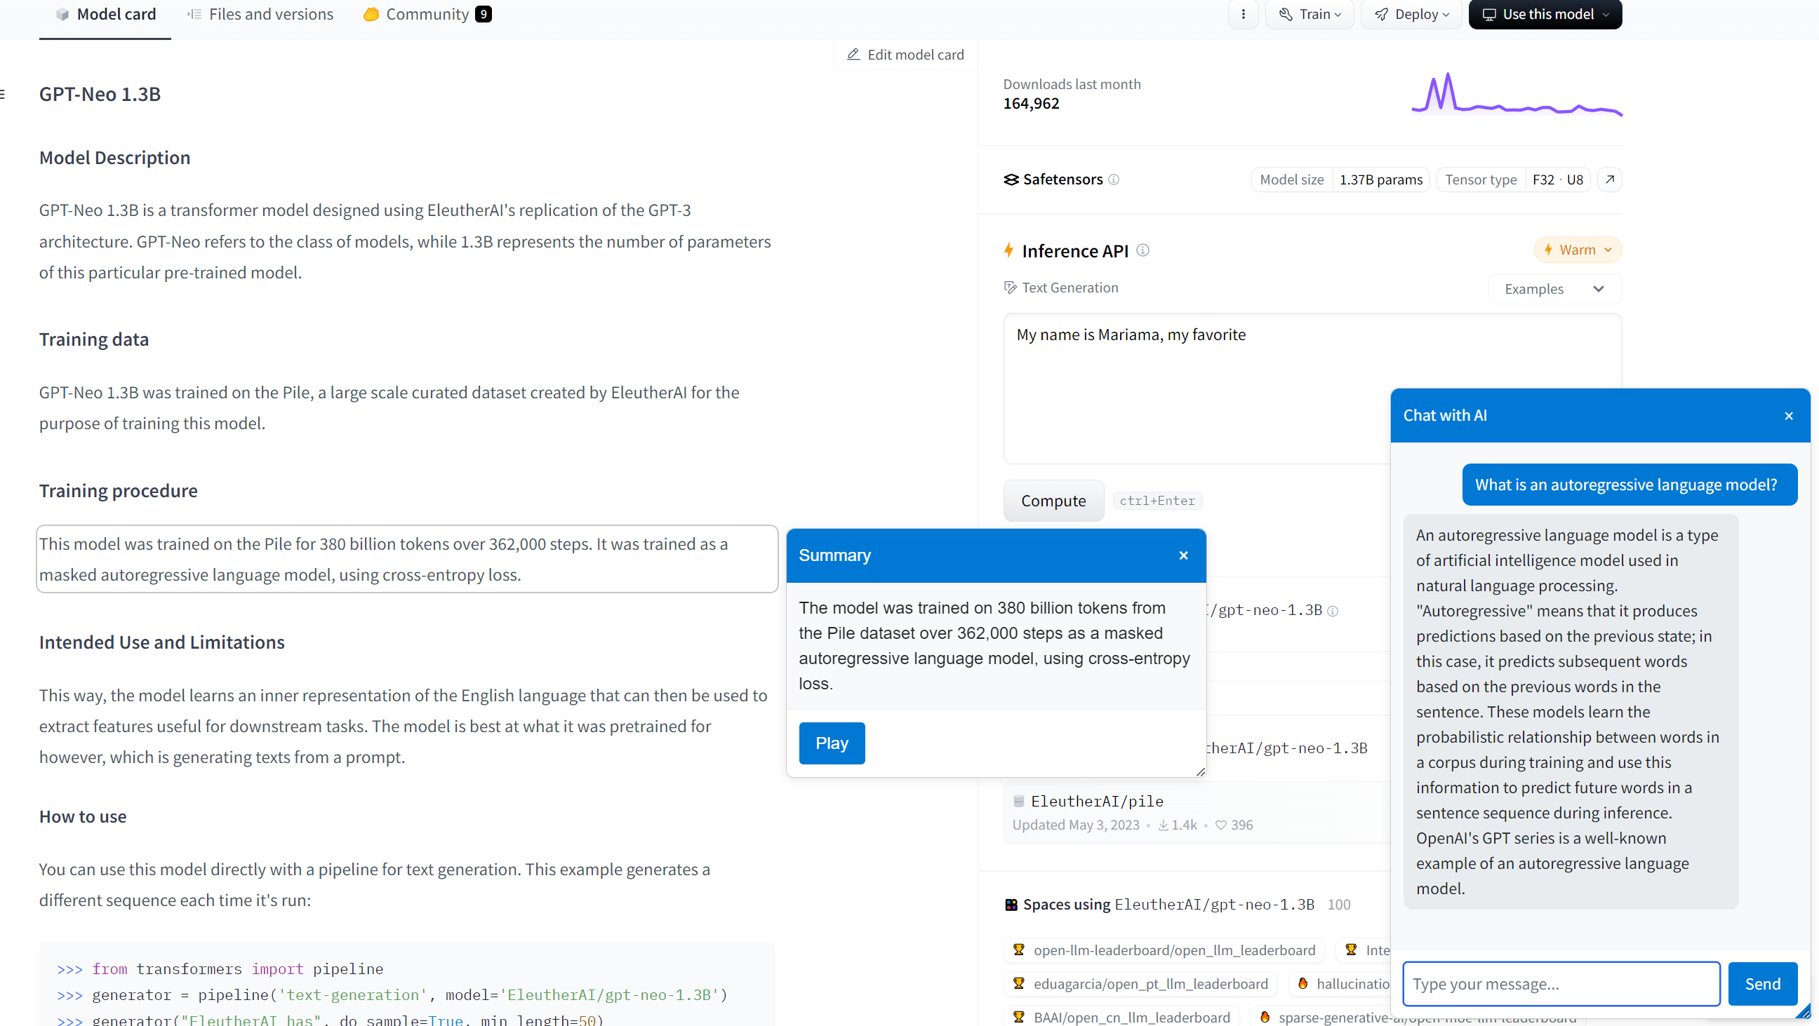1819x1026 pixels.
Task: Click the three-dot more options icon
Action: coord(1244,14)
